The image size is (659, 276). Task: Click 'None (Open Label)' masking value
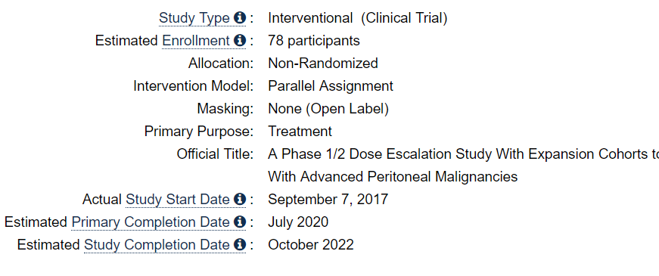328,109
